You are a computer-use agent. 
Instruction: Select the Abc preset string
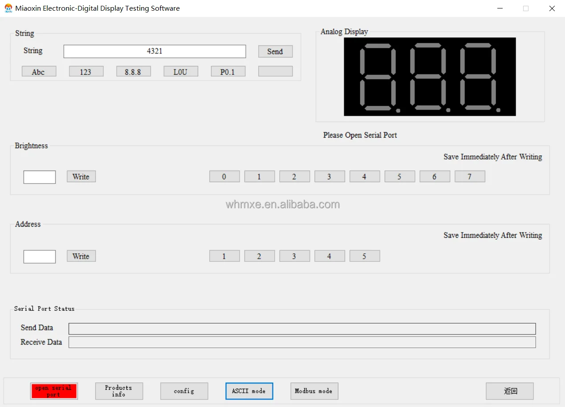coord(39,72)
